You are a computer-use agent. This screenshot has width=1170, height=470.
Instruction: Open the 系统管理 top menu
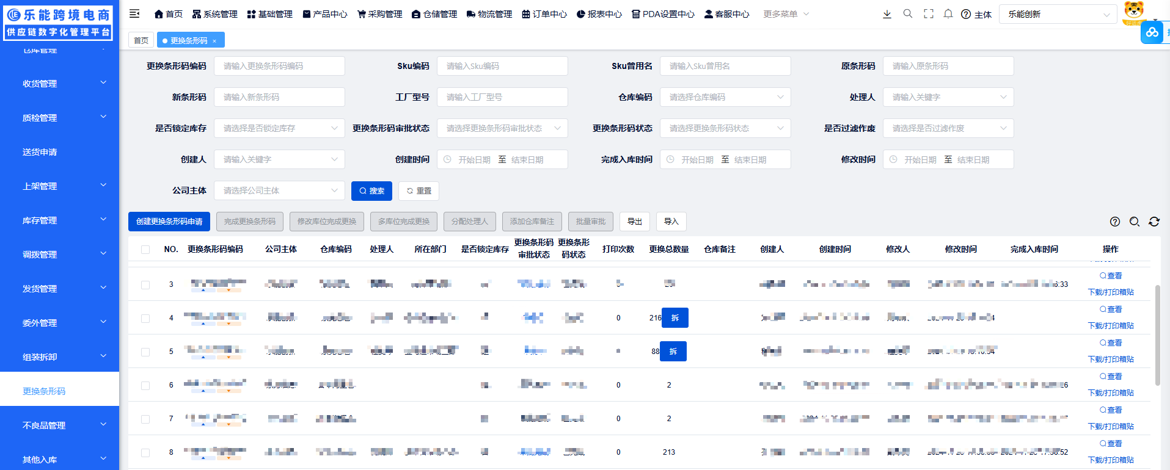(214, 14)
